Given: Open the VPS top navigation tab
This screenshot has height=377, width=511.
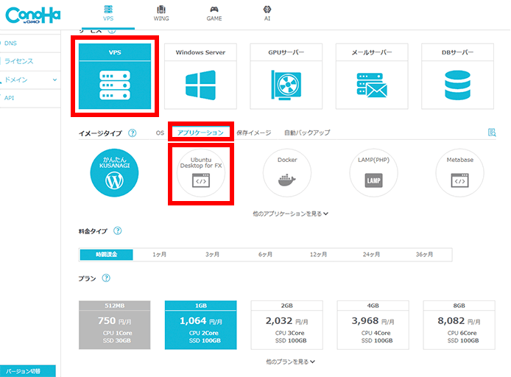Looking at the screenshot, I should (x=108, y=14).
